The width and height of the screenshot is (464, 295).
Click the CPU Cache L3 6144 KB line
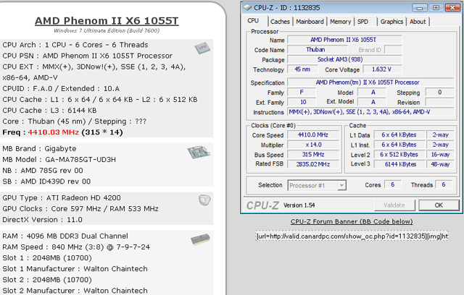click(x=49, y=111)
